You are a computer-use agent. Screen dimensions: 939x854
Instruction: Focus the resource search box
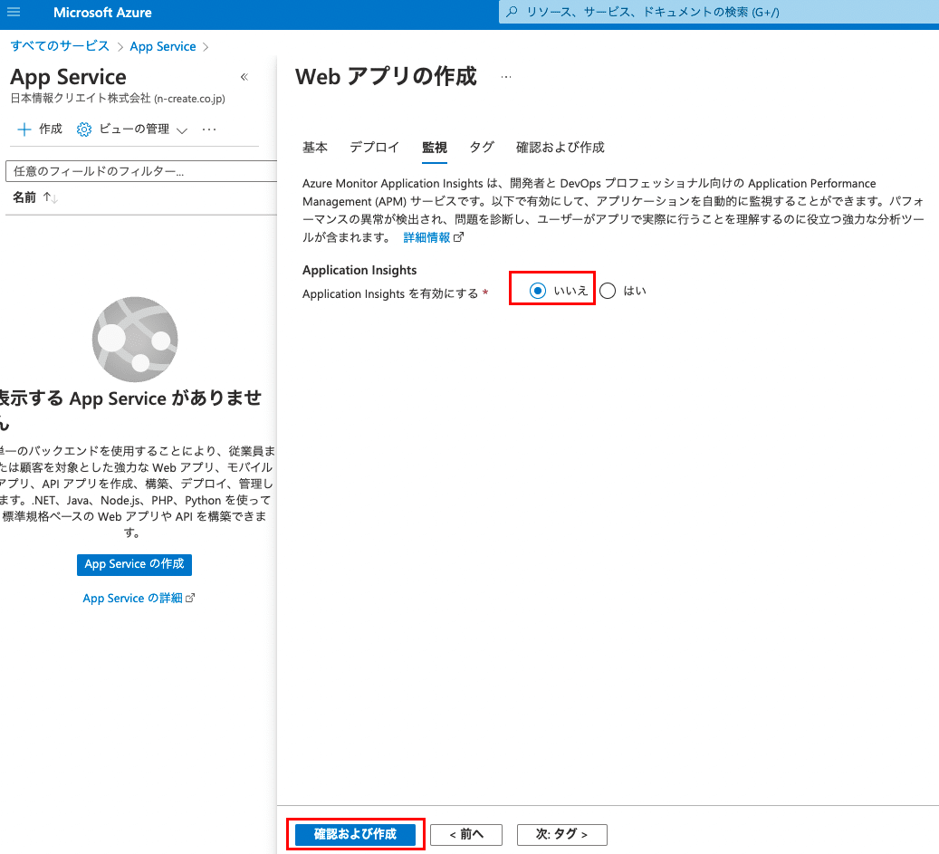[719, 12]
